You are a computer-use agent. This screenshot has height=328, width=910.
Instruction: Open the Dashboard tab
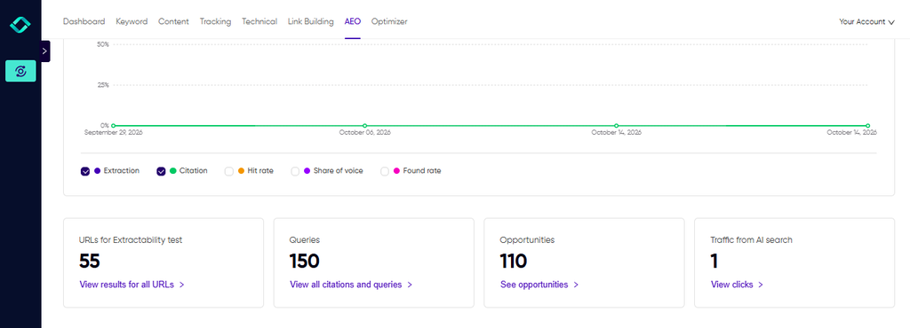click(84, 21)
